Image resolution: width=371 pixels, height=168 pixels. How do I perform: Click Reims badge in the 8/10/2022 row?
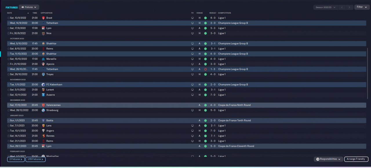click(43, 49)
